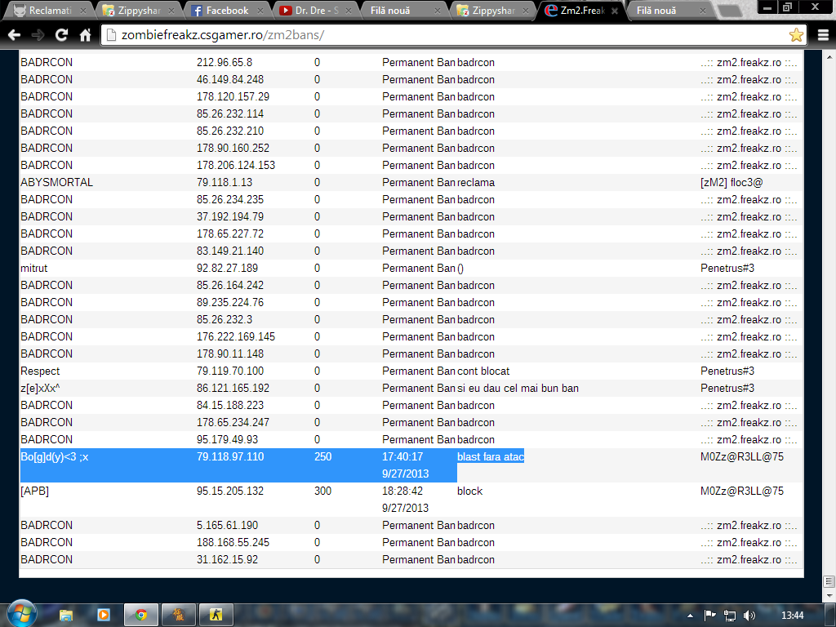This screenshot has width=836, height=627.
Task: Close the Reclamati tab
Action: tap(82, 11)
